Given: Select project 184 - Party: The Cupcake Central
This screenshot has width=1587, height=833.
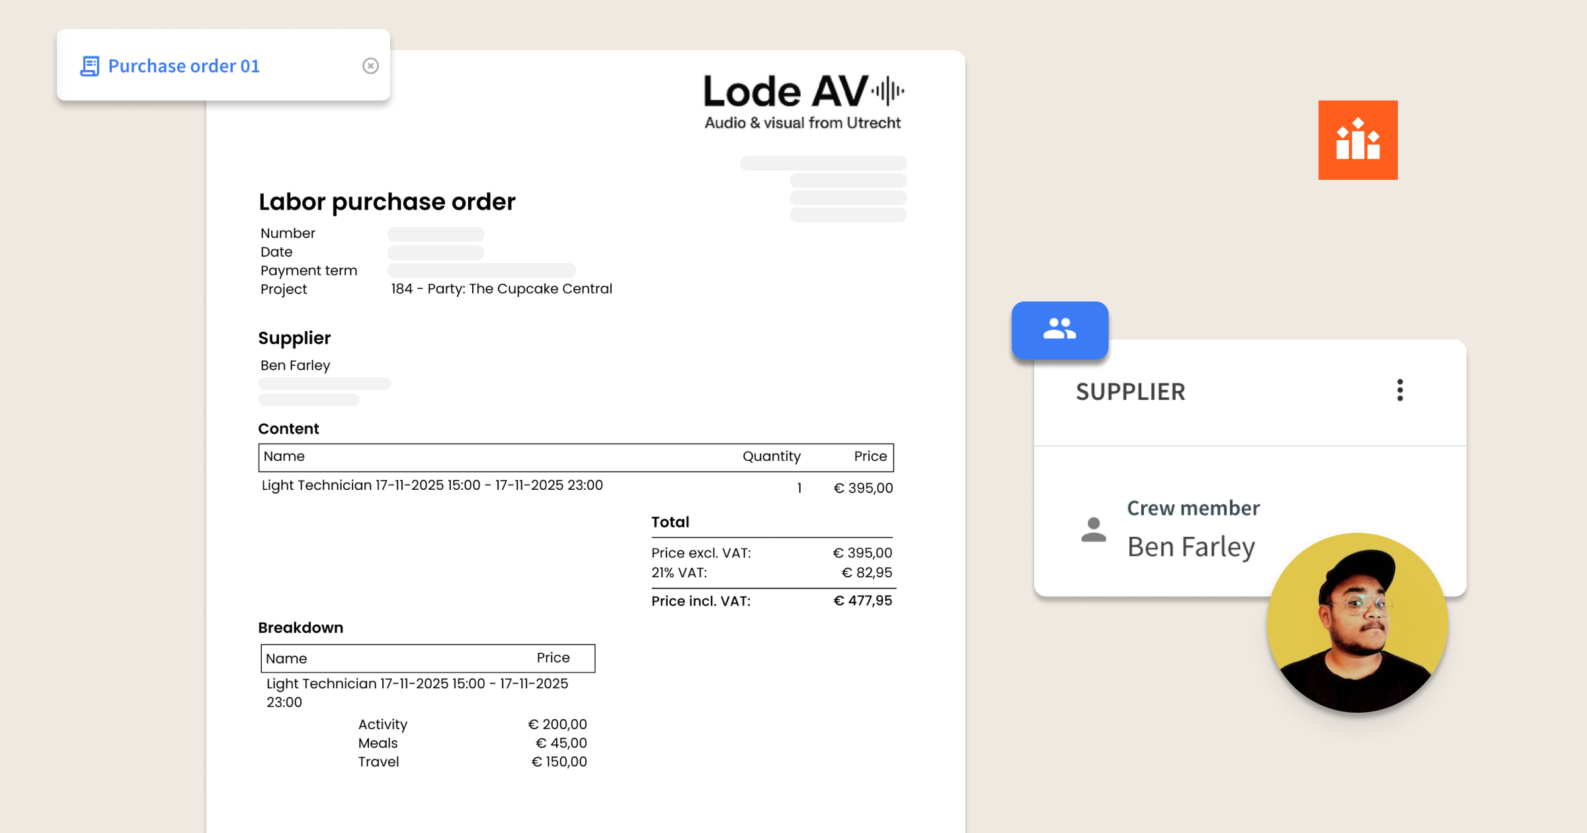Looking at the screenshot, I should tap(501, 288).
